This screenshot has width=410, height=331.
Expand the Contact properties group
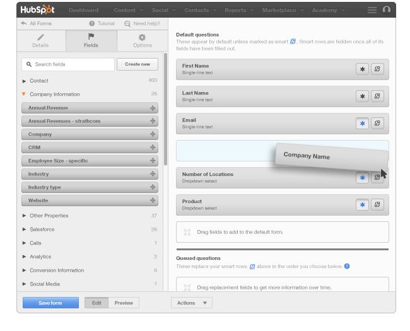25,81
